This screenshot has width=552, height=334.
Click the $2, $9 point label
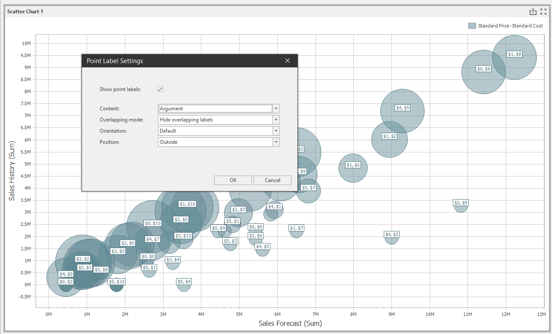tap(461, 203)
